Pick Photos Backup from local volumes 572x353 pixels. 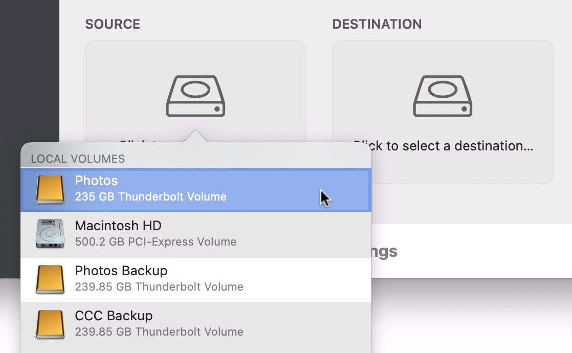[196, 280]
